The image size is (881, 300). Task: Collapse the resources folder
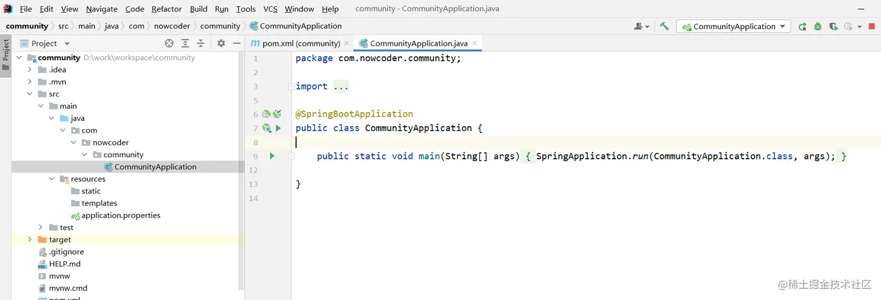[51, 179]
